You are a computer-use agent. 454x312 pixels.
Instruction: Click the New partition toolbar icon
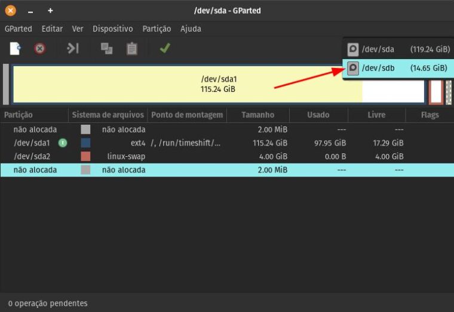pyautogui.click(x=15, y=48)
